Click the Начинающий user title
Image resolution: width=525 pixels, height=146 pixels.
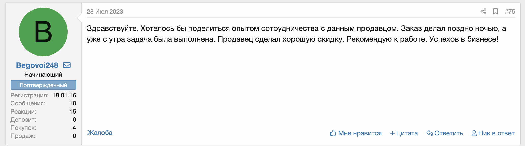click(43, 75)
